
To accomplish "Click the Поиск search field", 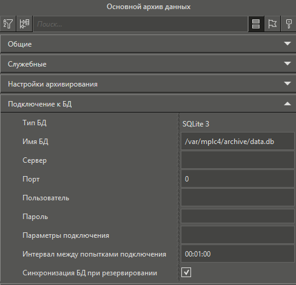I will coord(141,24).
